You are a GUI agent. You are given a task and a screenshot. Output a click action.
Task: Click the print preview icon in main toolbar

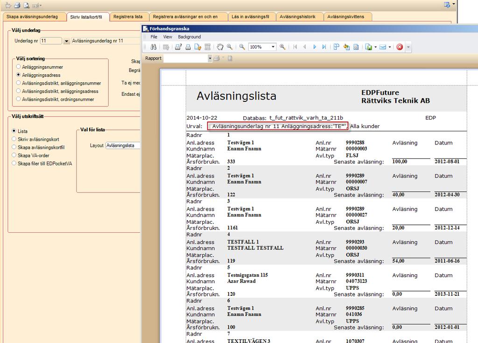pyautogui.click(x=27, y=5)
